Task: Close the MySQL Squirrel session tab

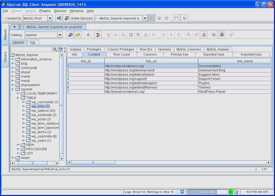Action: tap(14, 27)
